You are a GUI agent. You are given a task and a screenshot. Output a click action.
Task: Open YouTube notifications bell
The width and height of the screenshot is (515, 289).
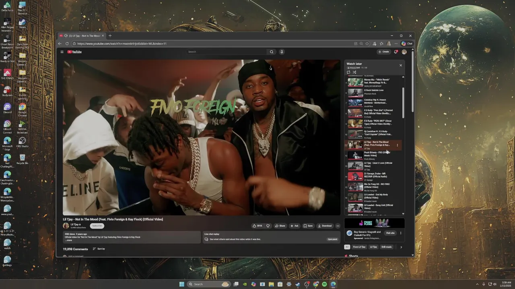[396, 52]
